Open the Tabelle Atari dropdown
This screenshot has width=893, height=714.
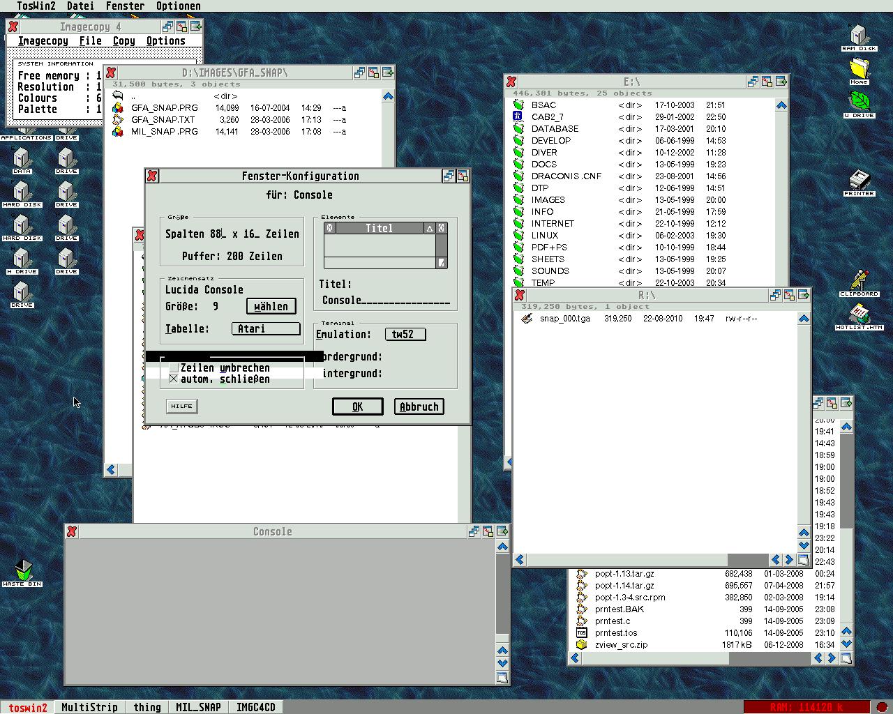pos(265,328)
